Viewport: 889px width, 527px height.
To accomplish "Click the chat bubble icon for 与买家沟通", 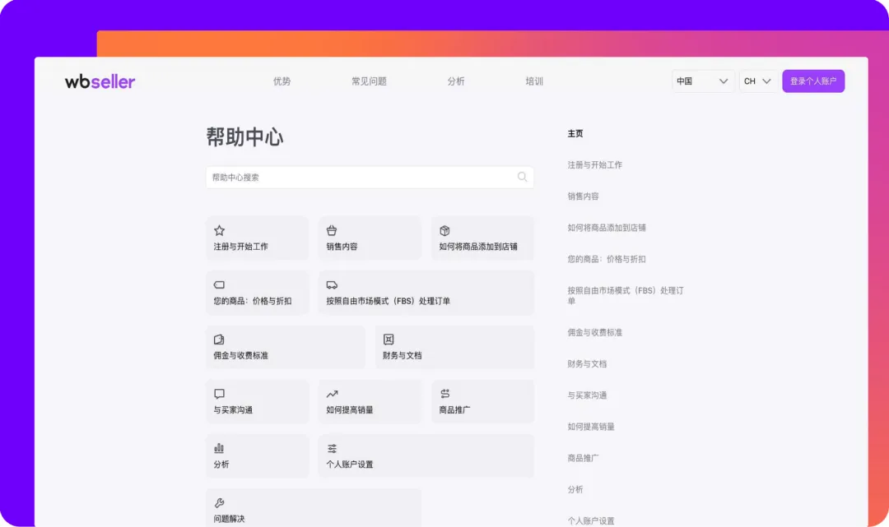I will [x=219, y=394].
